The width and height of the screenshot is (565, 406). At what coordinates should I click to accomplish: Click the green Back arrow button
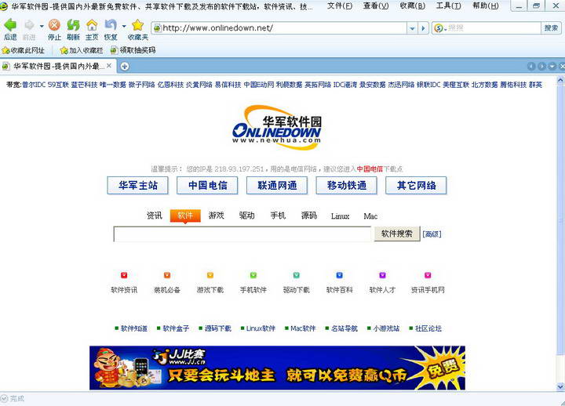[x=10, y=25]
